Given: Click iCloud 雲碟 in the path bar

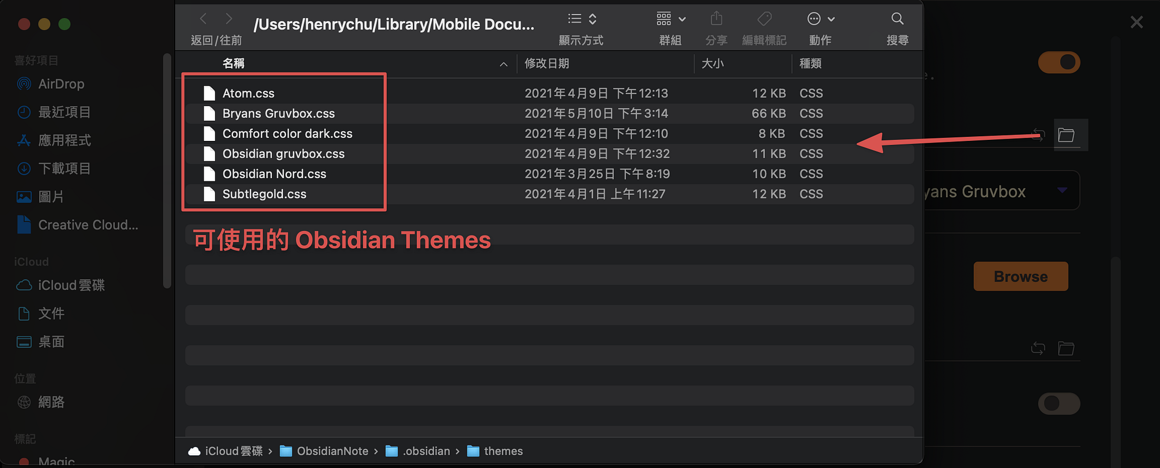Looking at the screenshot, I should 226,451.
